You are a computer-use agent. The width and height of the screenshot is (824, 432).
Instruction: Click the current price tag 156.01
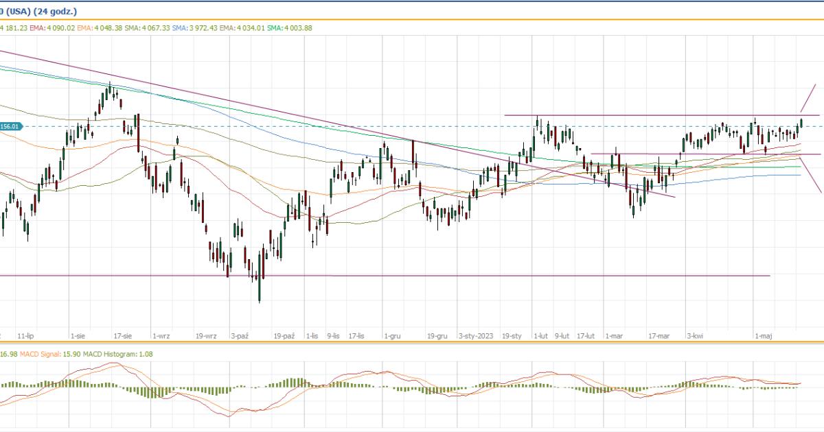pyautogui.click(x=11, y=126)
